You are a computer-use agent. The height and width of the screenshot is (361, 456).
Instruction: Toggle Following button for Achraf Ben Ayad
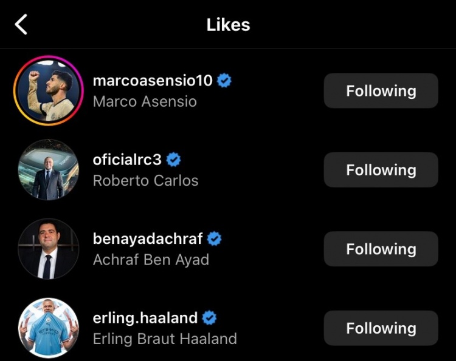click(381, 249)
